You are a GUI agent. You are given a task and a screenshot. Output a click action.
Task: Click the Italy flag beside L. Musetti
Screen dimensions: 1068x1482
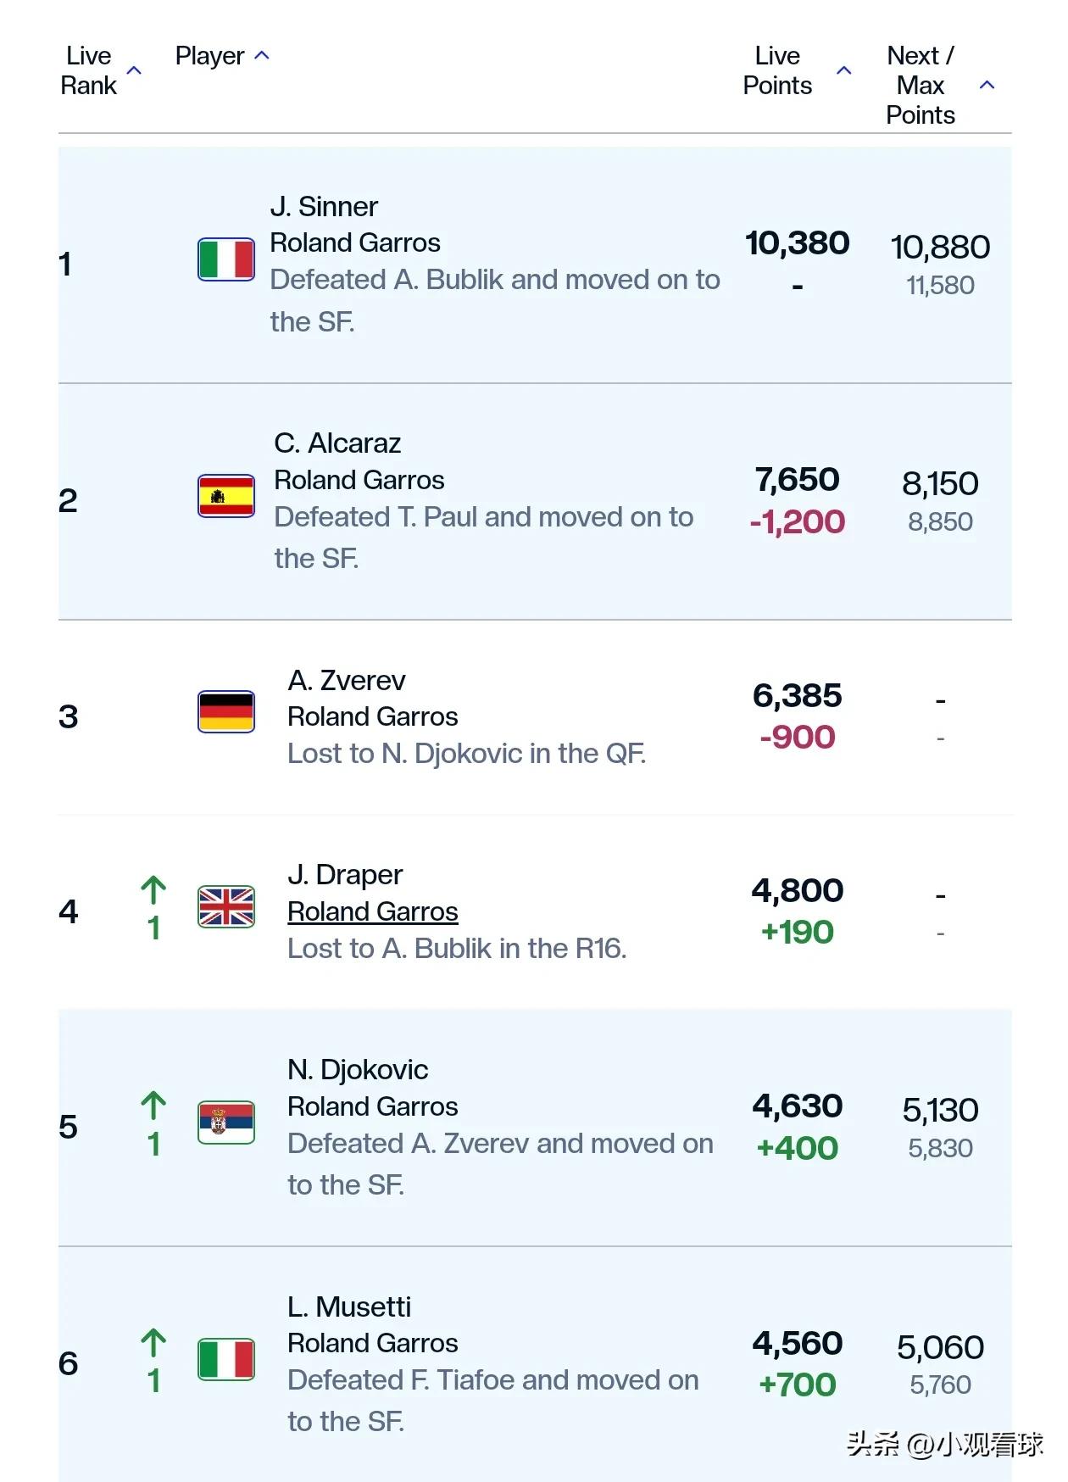click(225, 1359)
